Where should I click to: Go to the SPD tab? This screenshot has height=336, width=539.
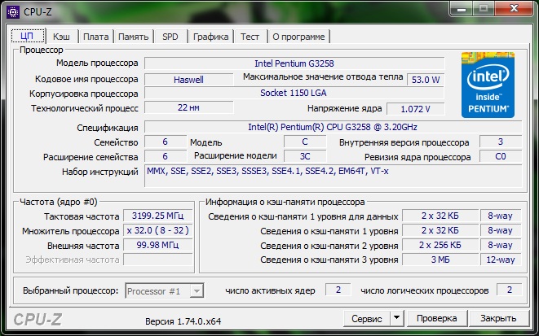click(x=170, y=37)
